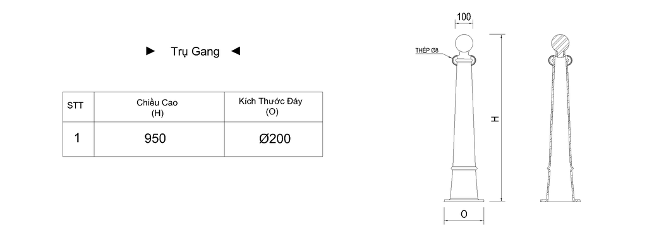
Task: Select the Chiều Cao (H) header cell
Action: [x=159, y=107]
